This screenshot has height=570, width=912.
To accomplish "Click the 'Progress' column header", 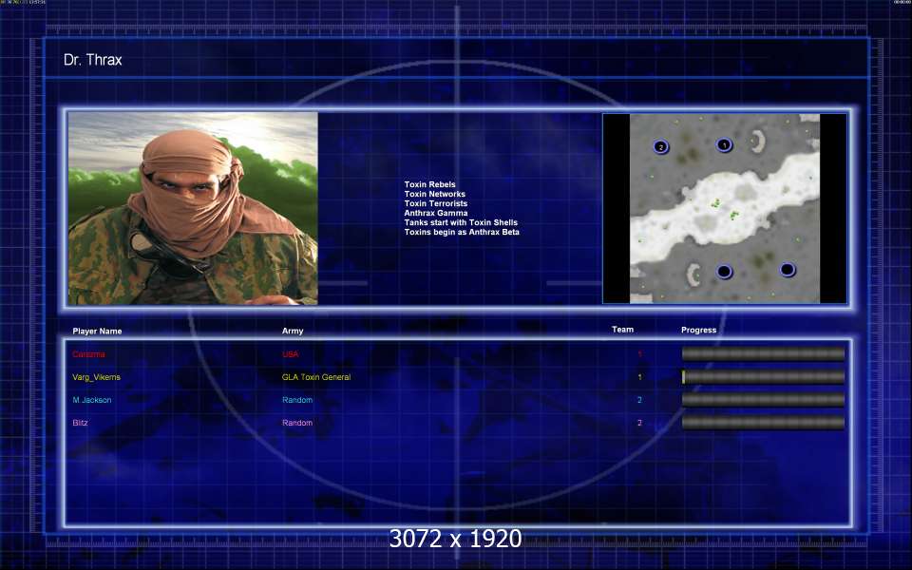I will pyautogui.click(x=698, y=330).
